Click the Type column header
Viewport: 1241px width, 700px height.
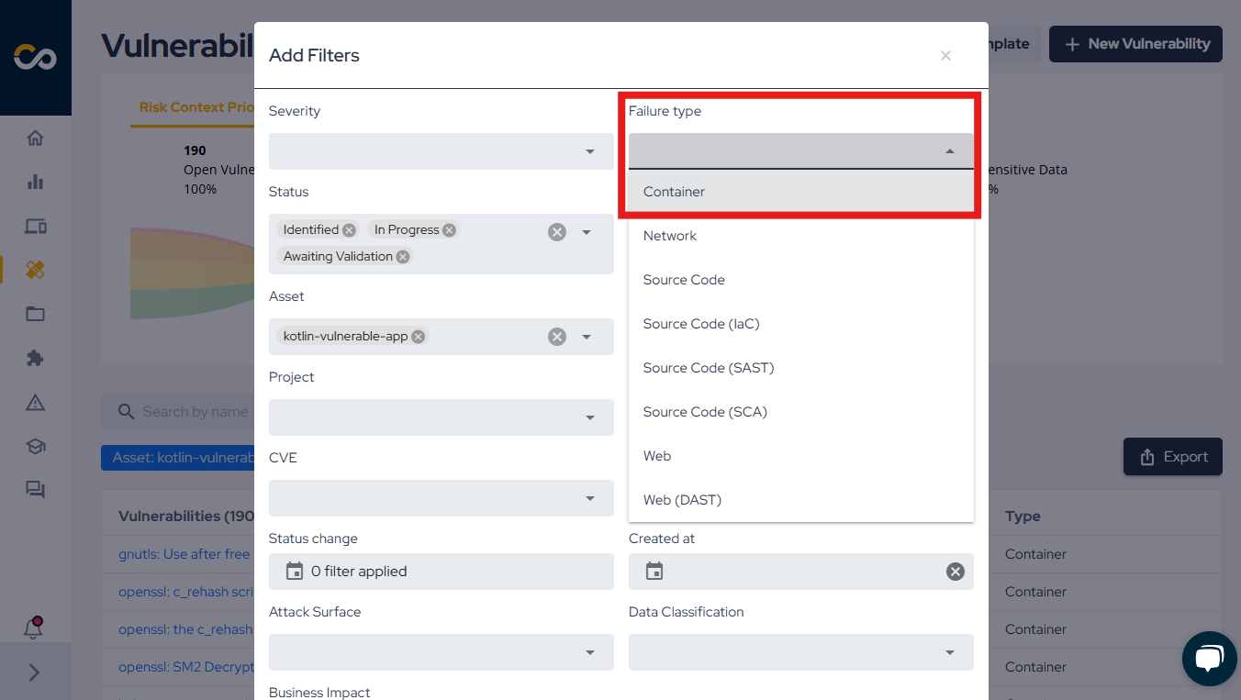point(1023,517)
